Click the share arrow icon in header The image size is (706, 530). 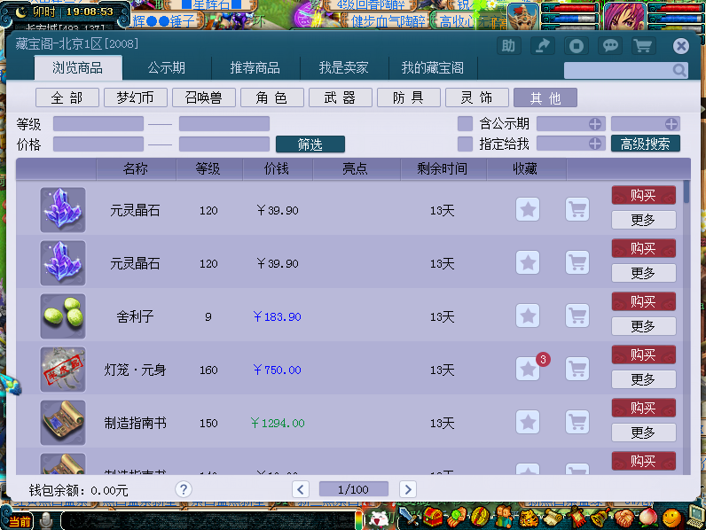(542, 46)
